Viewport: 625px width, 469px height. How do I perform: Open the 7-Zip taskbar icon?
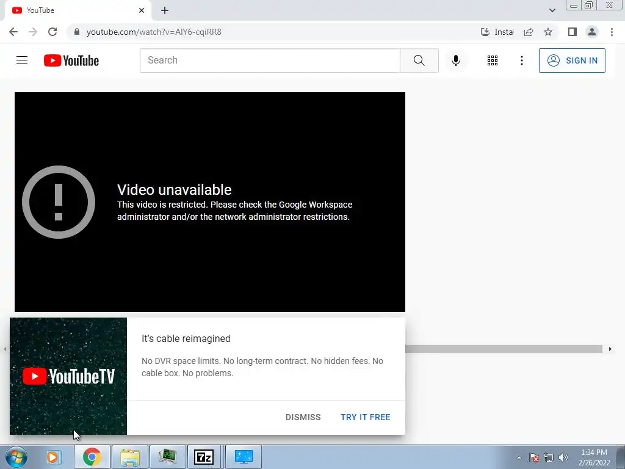pos(204,457)
